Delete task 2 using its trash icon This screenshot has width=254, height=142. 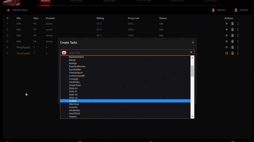232,29
